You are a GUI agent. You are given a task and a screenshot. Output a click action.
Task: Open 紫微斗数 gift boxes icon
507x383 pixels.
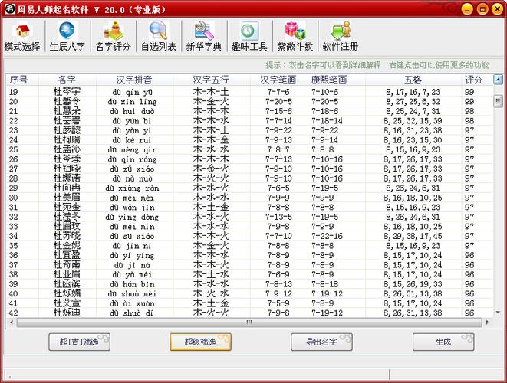pyautogui.click(x=295, y=37)
